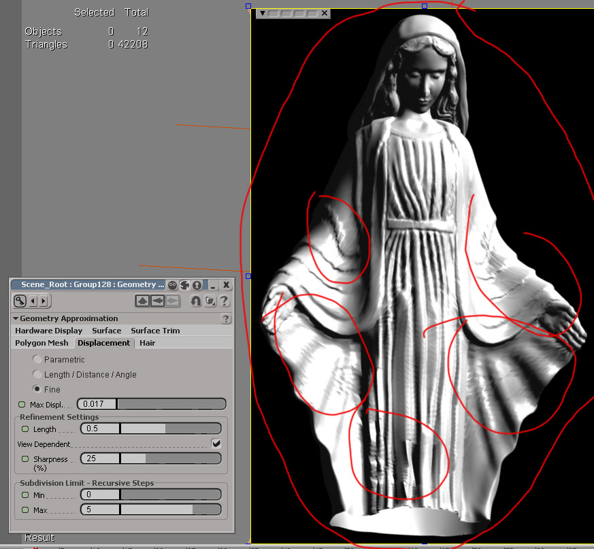Image resolution: width=594 pixels, height=549 pixels.
Task: Click the lock icon in property editor
Action: click(x=19, y=301)
